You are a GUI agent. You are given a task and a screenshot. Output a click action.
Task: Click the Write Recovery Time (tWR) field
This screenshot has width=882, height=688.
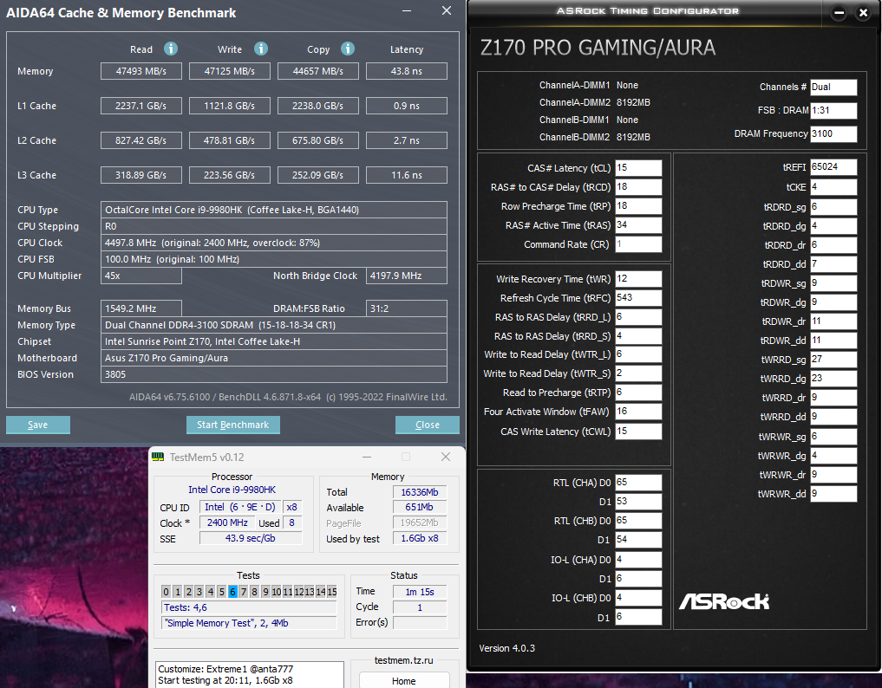click(638, 279)
